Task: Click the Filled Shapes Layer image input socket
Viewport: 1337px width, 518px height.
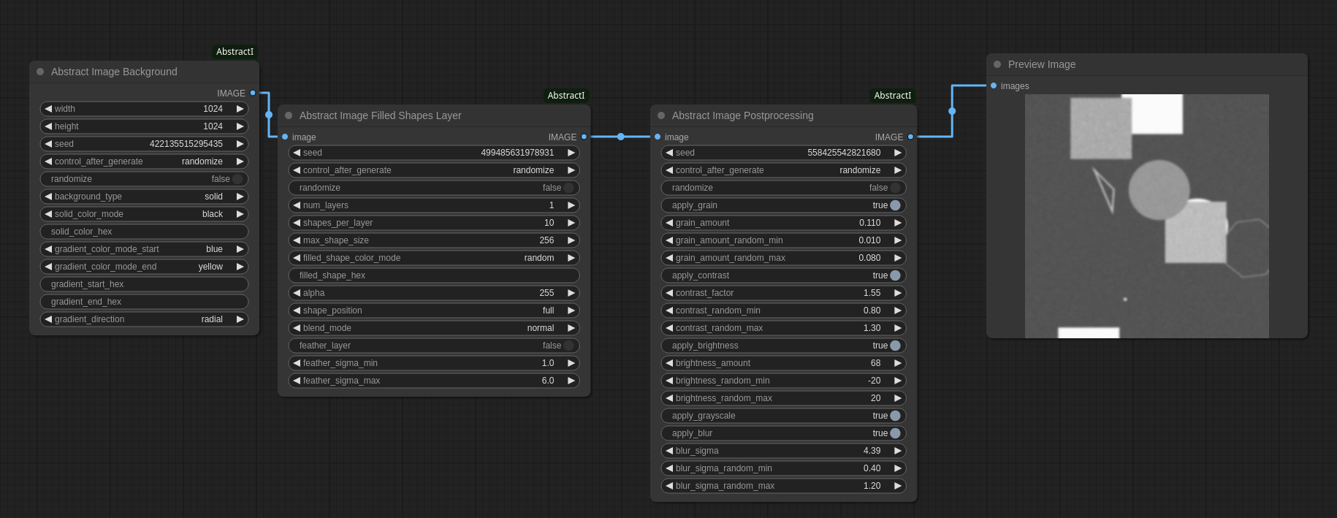Action: coord(285,137)
